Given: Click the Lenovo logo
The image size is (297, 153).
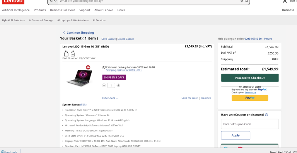Looking at the screenshot, I should click(13, 2).
